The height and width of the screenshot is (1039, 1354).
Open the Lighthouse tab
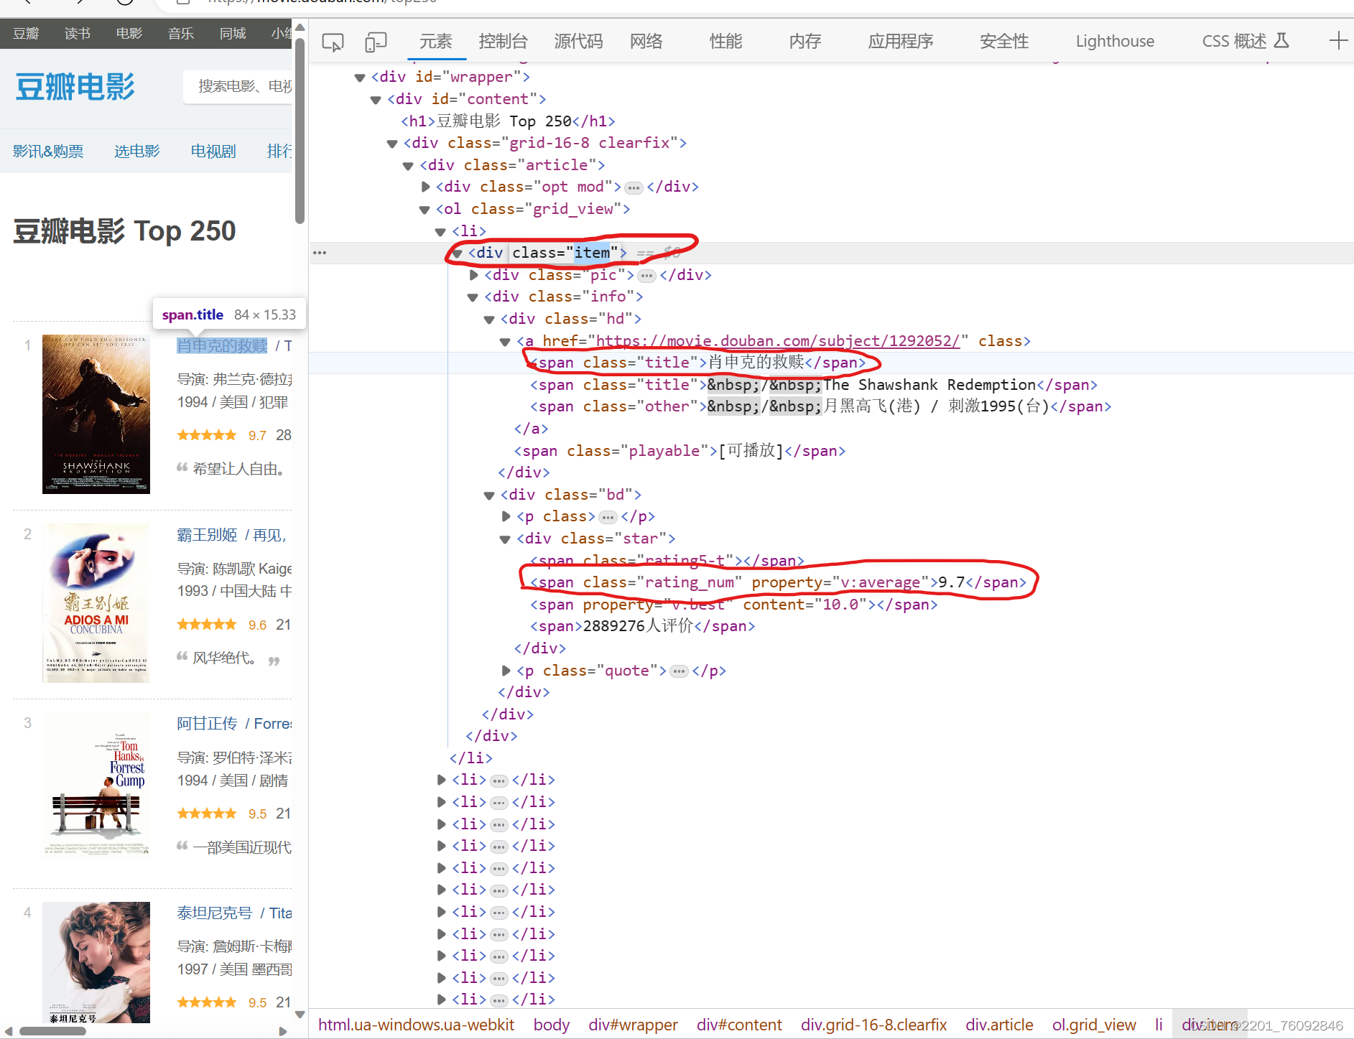1115,42
